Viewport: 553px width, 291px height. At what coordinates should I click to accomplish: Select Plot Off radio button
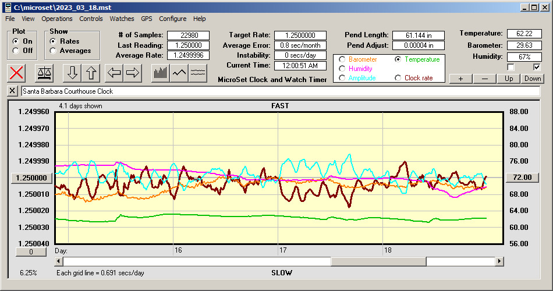(16, 51)
